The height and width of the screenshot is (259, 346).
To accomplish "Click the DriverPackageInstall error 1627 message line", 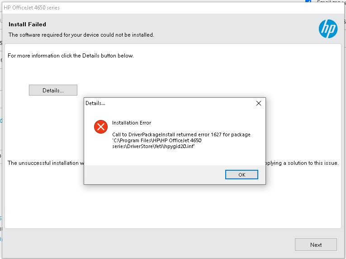I will 181,134.
